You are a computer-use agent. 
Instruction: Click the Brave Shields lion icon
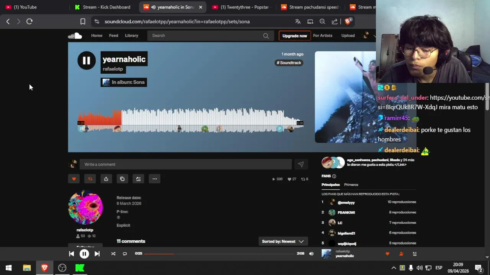tap(348, 21)
